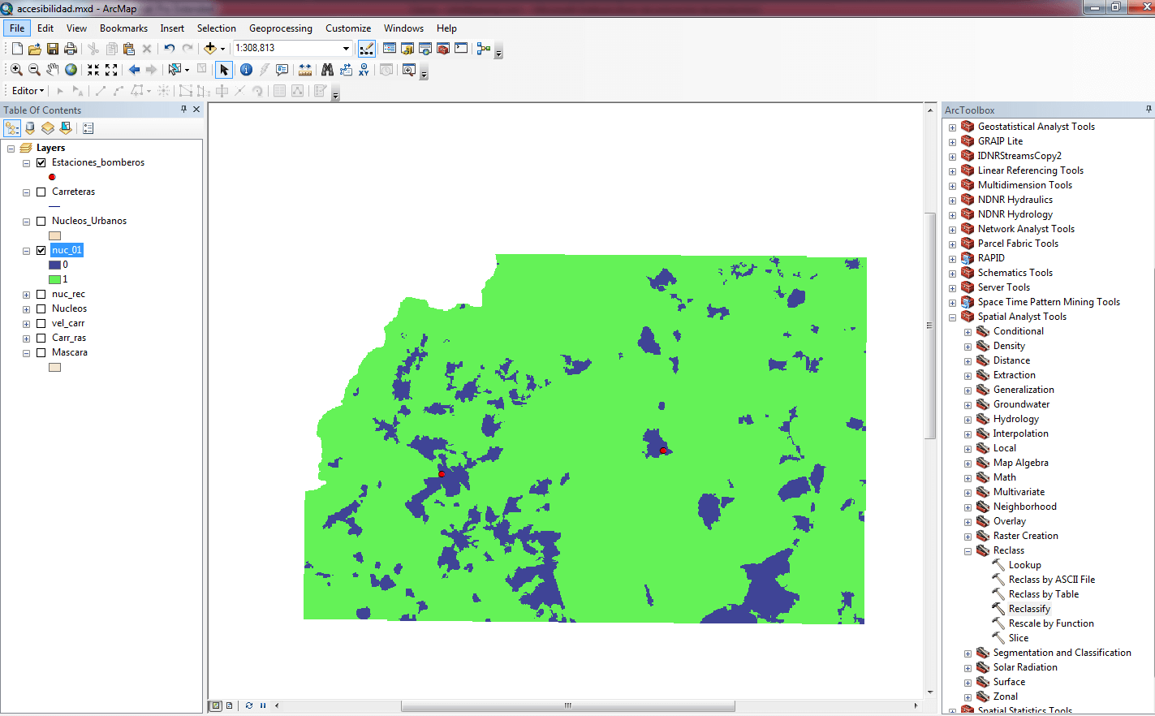Open the Editor dropdown button

[28, 91]
